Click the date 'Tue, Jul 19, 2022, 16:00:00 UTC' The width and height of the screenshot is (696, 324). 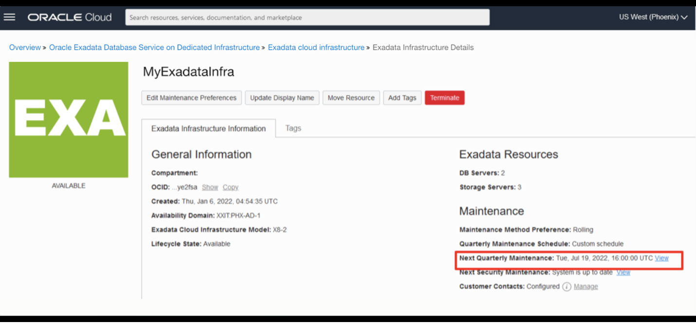click(604, 258)
